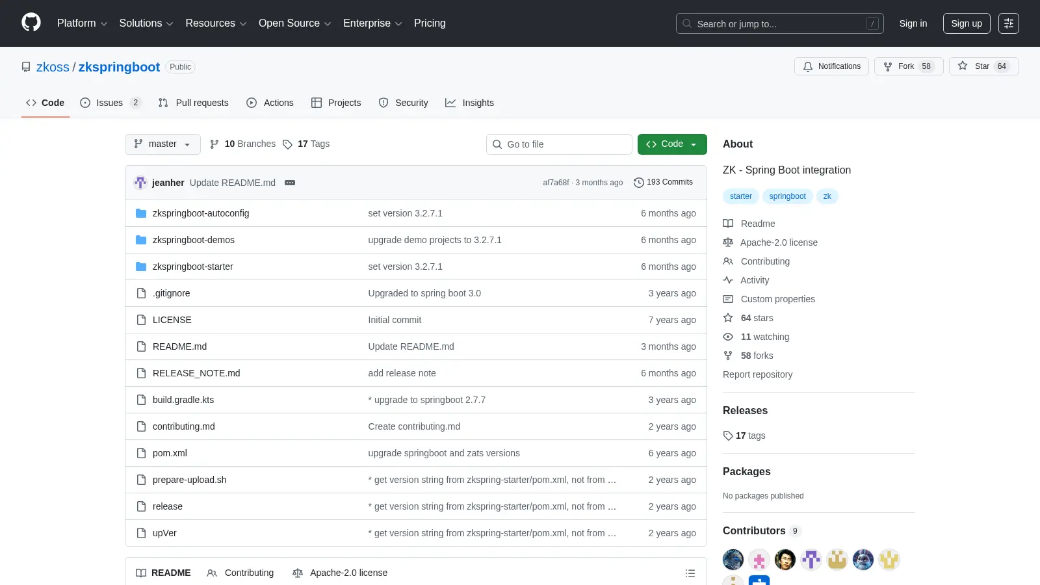Click the Sign up button
Viewport: 1040px width, 585px height.
point(967,23)
